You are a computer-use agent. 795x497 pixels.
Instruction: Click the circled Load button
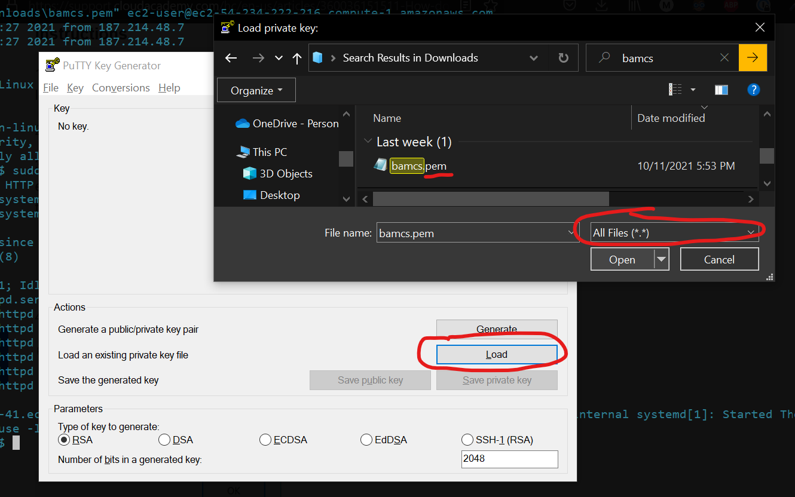click(497, 354)
